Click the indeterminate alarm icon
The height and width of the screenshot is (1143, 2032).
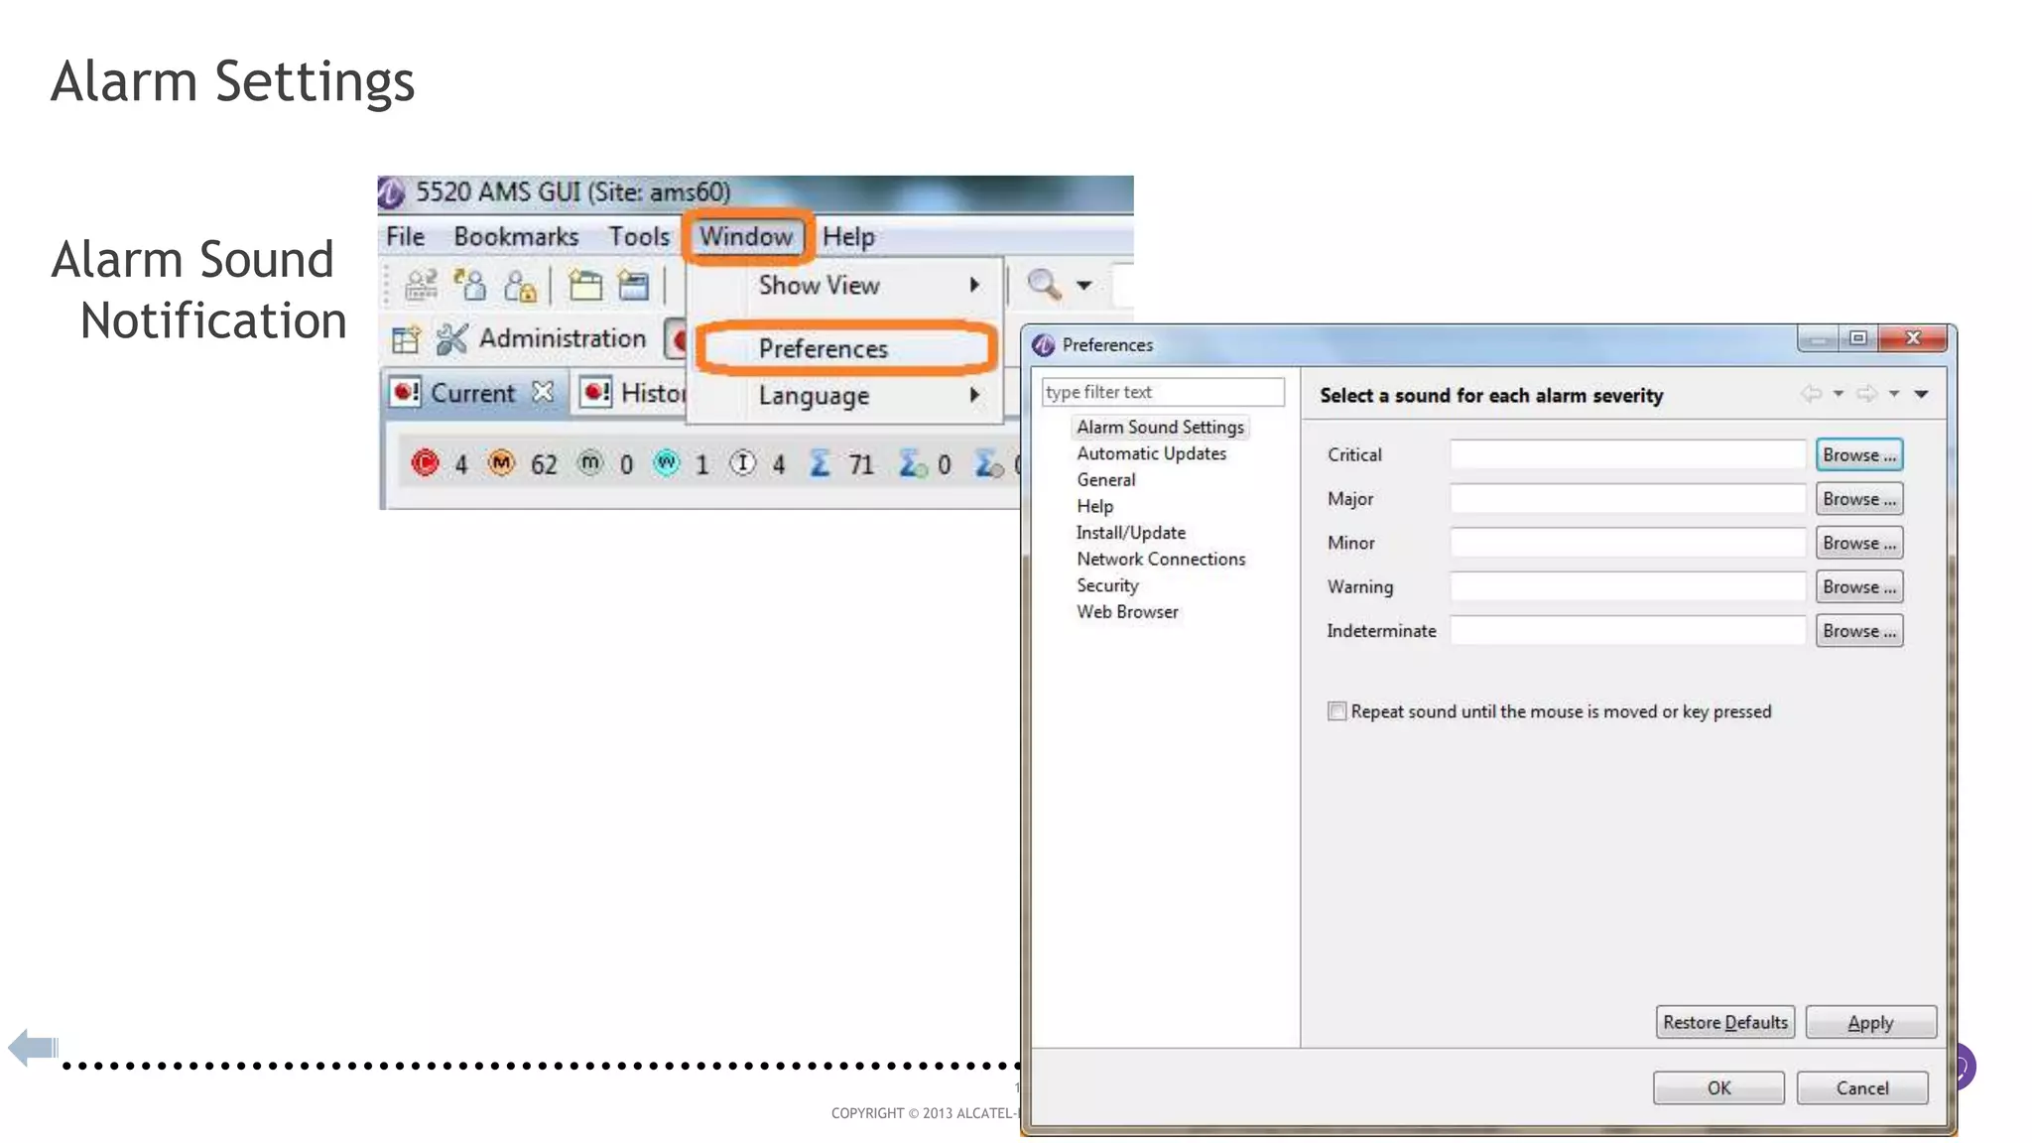[x=742, y=462]
